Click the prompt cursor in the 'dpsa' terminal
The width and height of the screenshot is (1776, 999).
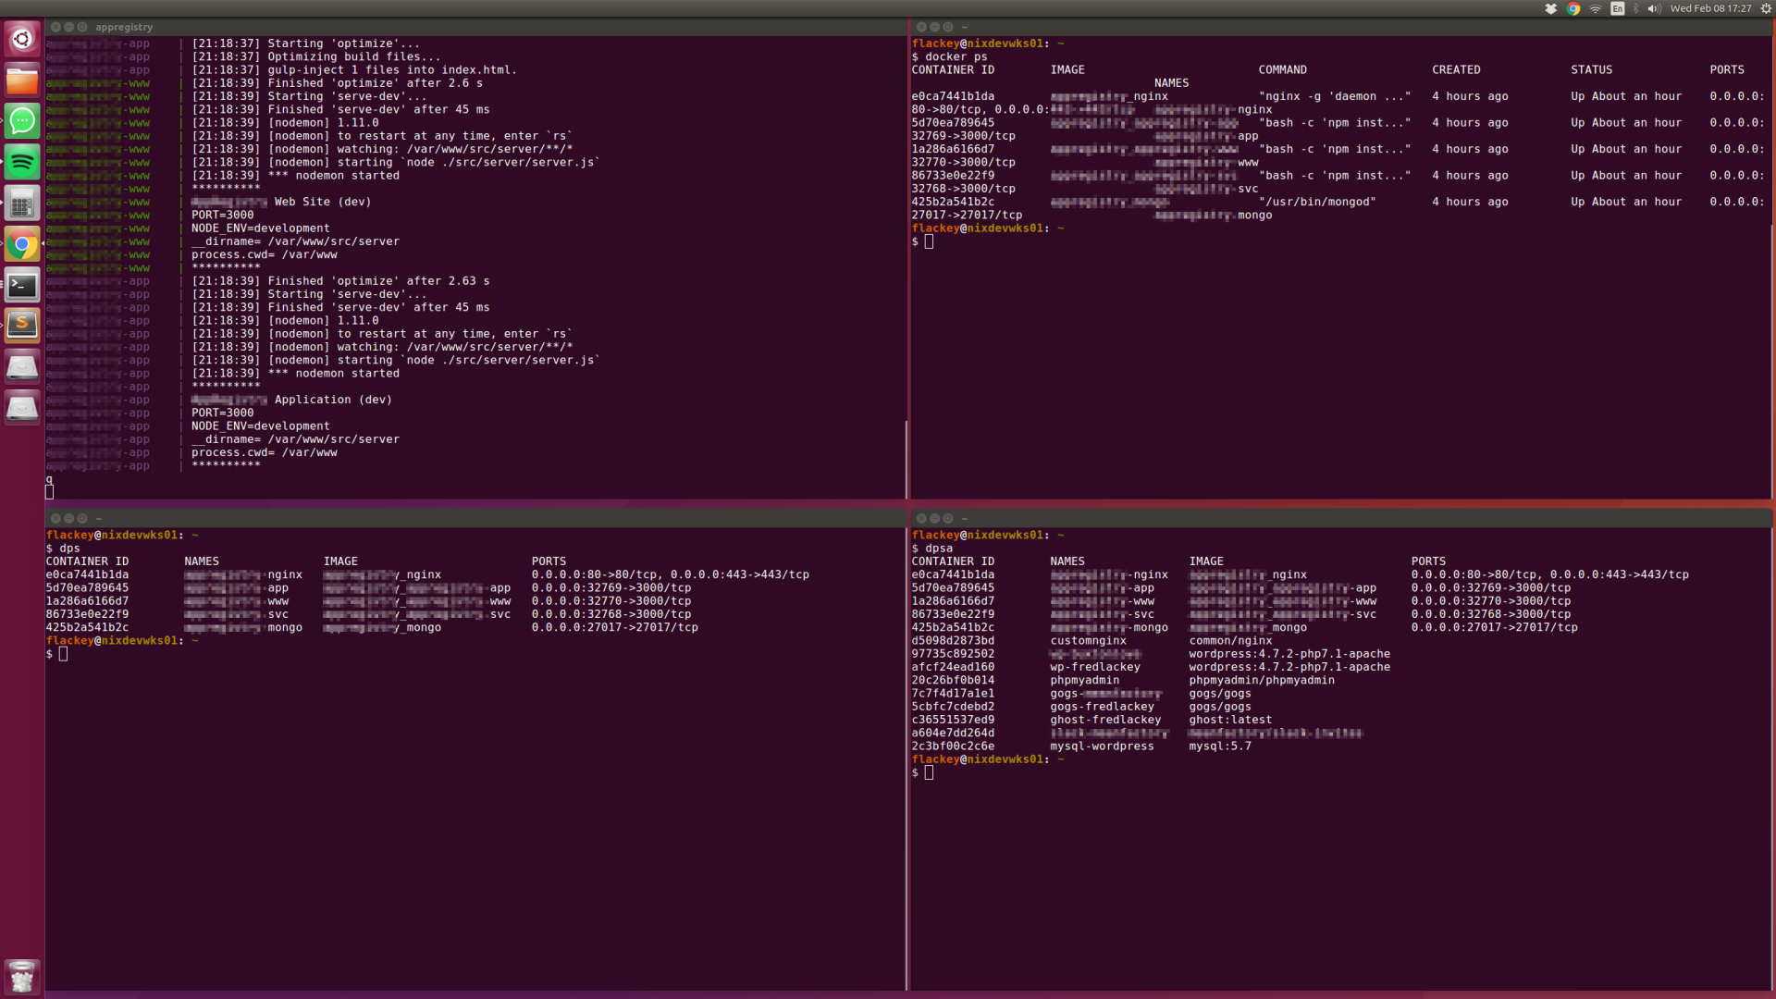(x=929, y=772)
